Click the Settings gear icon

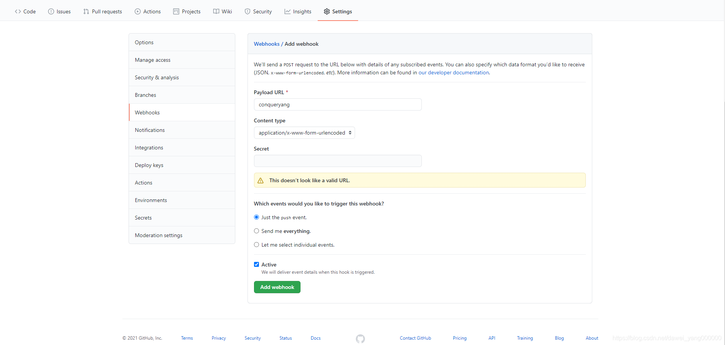tap(327, 11)
